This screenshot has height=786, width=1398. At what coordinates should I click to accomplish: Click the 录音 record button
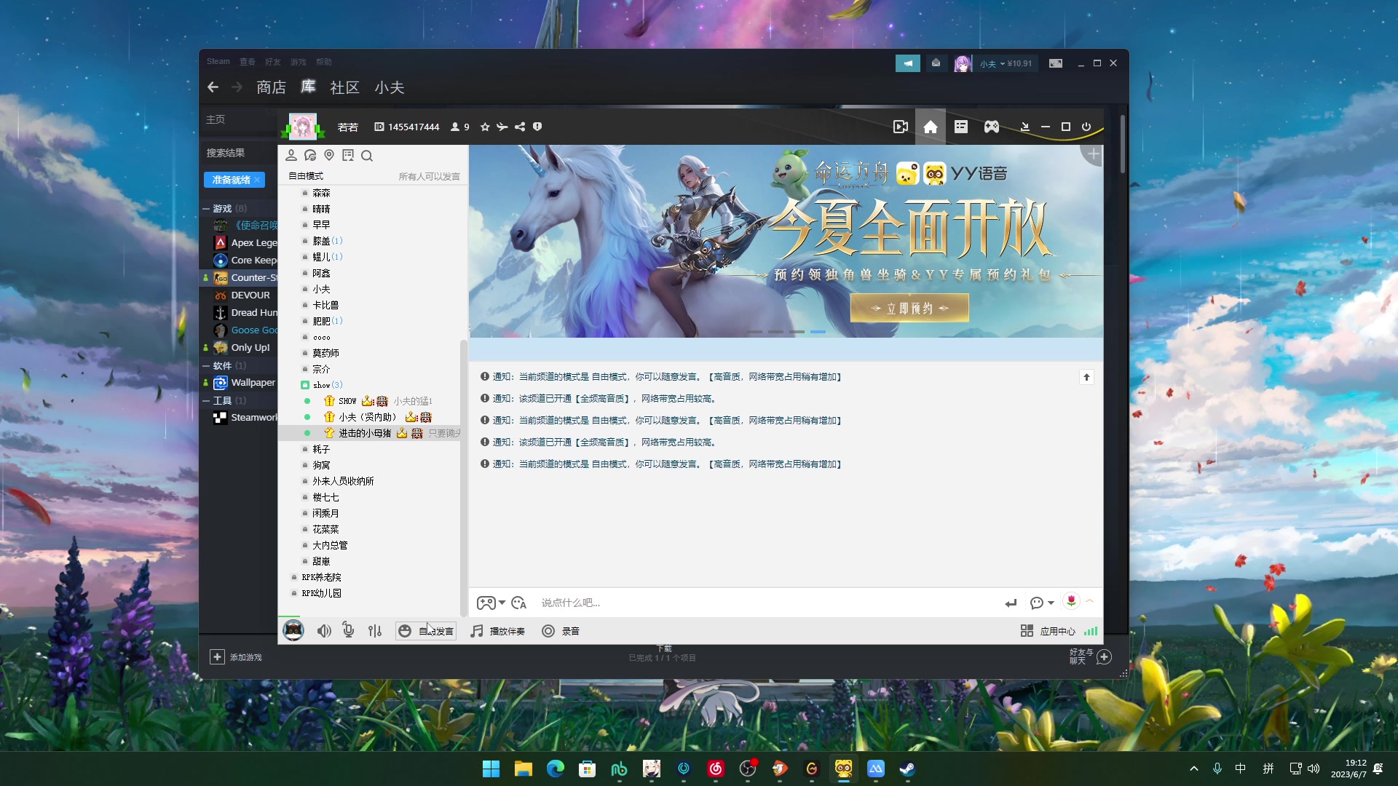point(561,631)
